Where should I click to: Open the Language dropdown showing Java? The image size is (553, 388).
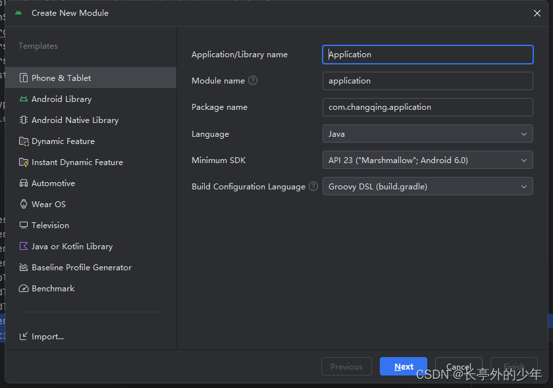point(427,134)
